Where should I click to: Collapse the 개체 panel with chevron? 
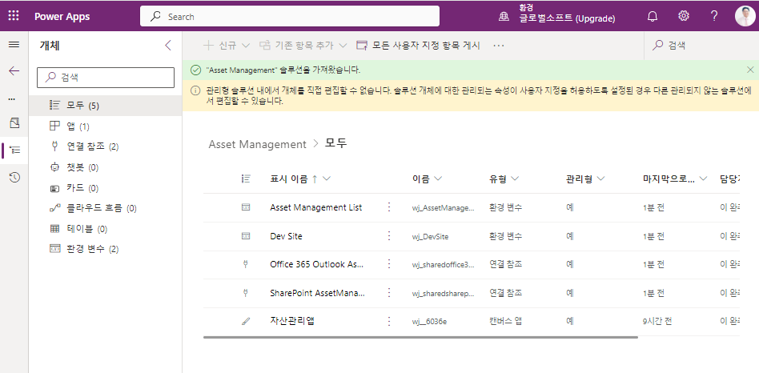click(168, 46)
